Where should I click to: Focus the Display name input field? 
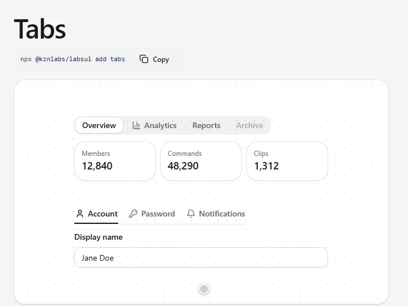(201, 257)
